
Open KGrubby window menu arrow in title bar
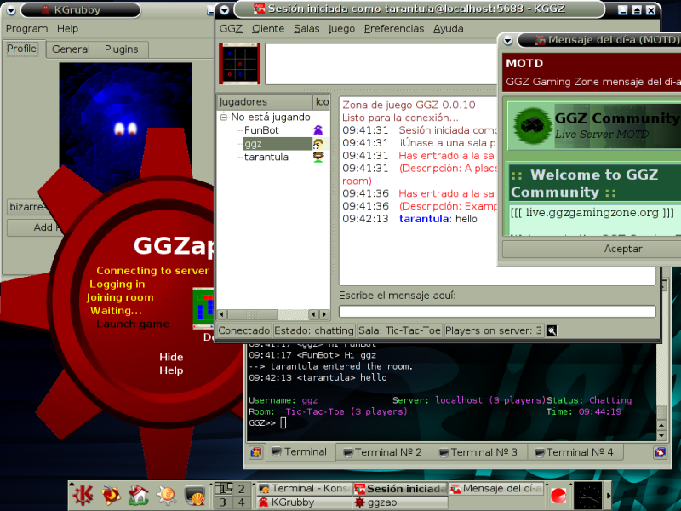click(x=11, y=10)
